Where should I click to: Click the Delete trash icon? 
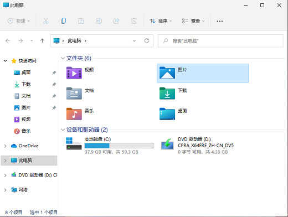point(133,21)
